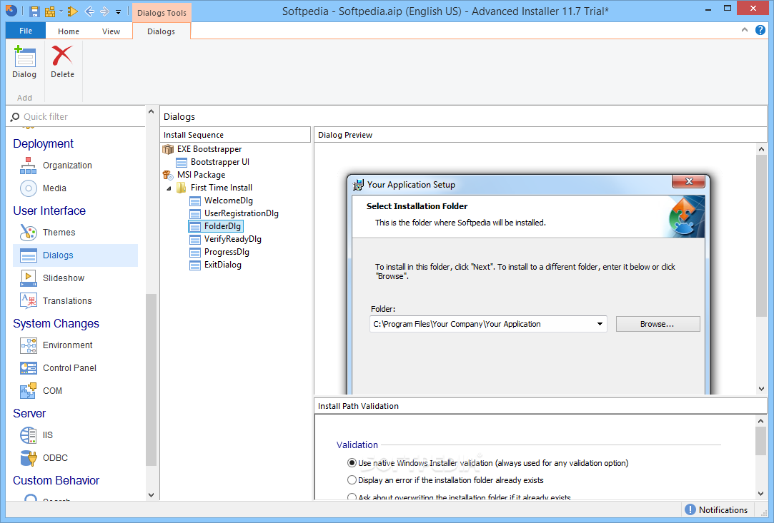This screenshot has height=523, width=774.
Task: Click the Quick filter search field
Action: click(76, 117)
